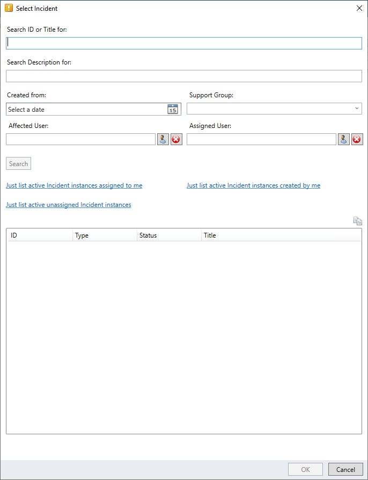
Task: Clear the Affected User field
Action: 176,139
